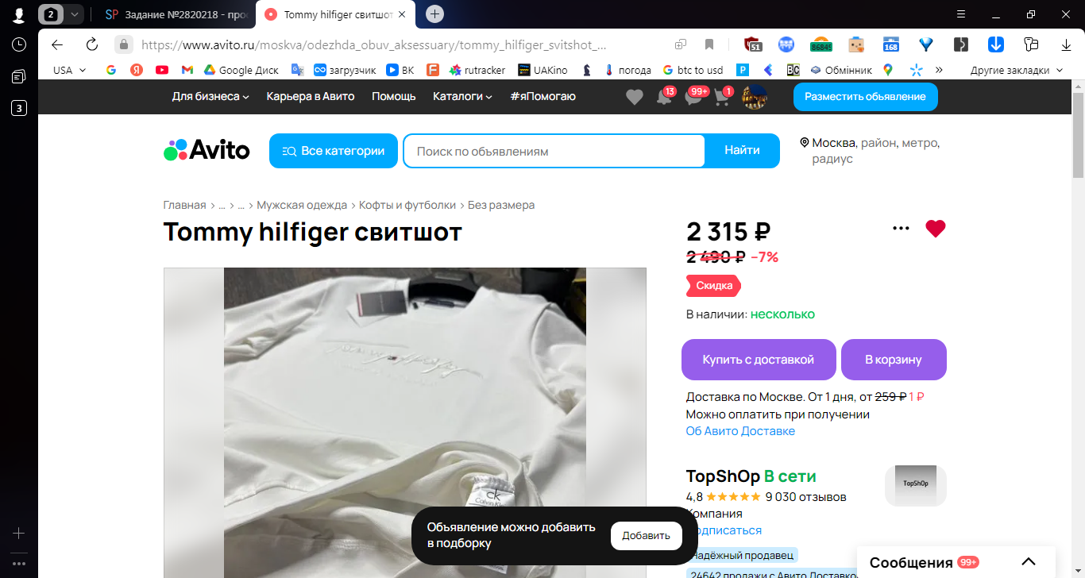Open UAKino bookmark

point(542,70)
